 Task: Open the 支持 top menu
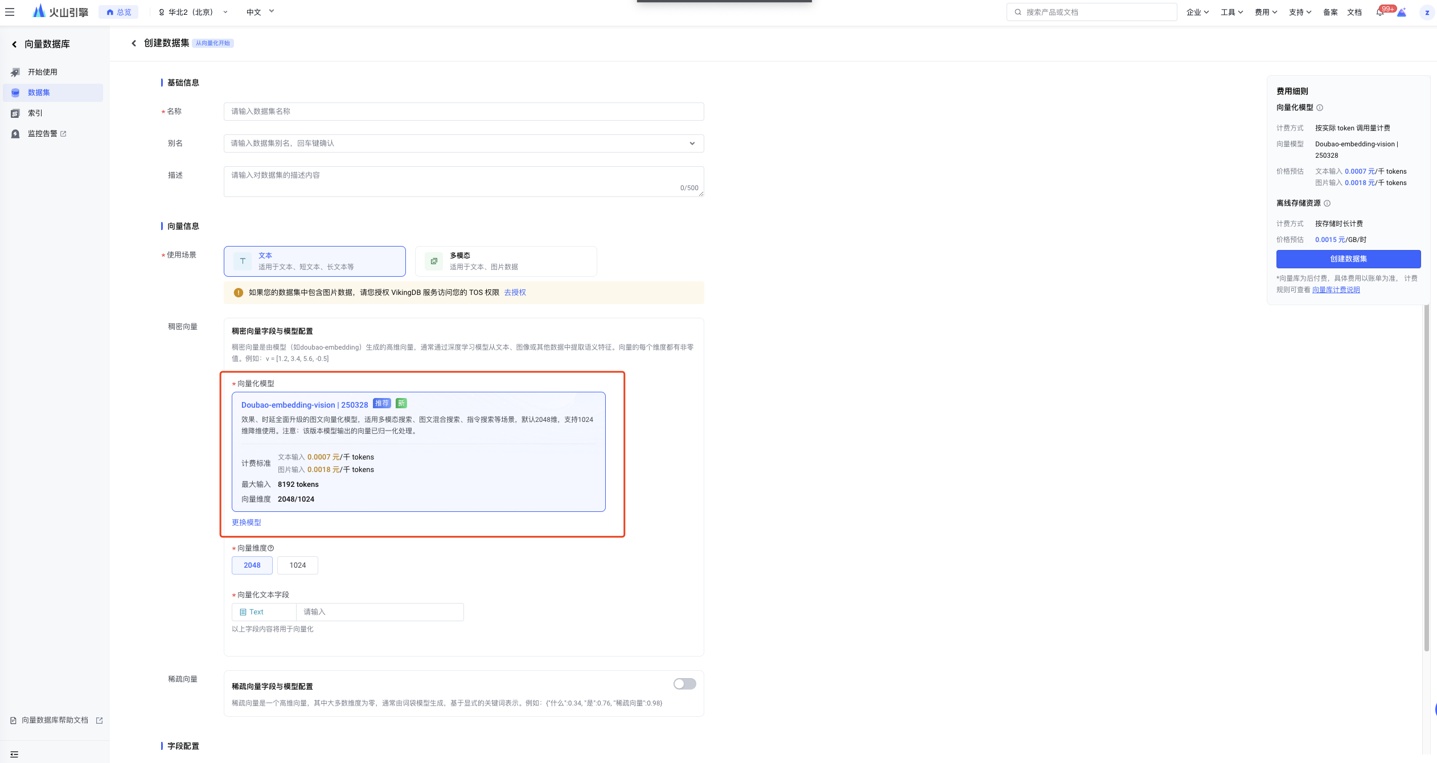point(1300,12)
